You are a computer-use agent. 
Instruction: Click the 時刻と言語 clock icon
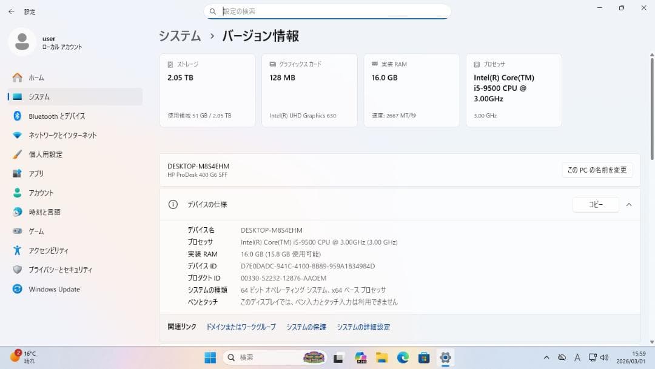point(17,212)
